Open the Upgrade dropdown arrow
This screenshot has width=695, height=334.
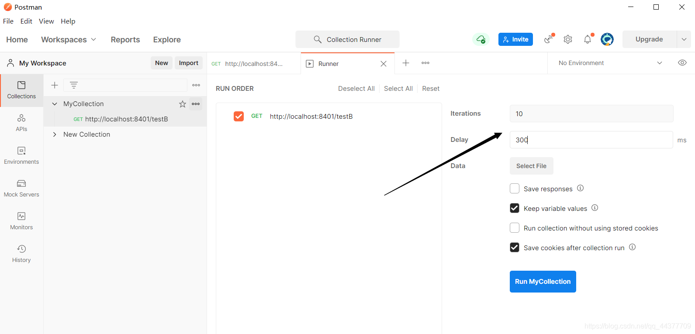coord(684,39)
